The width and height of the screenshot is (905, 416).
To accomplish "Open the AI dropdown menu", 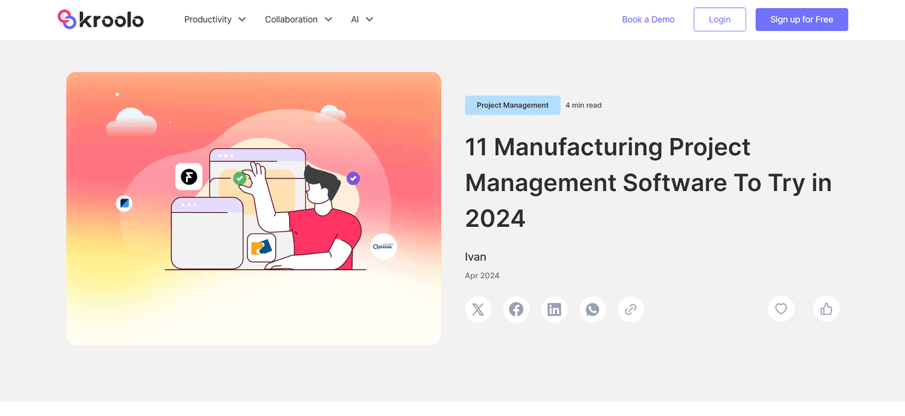I will (x=361, y=19).
